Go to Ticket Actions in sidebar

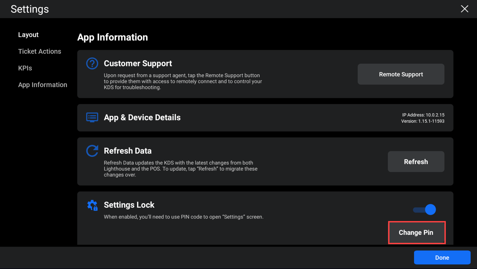click(x=39, y=52)
